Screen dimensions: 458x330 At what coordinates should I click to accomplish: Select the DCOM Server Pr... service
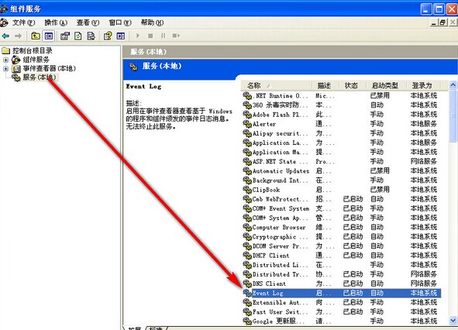point(341,246)
